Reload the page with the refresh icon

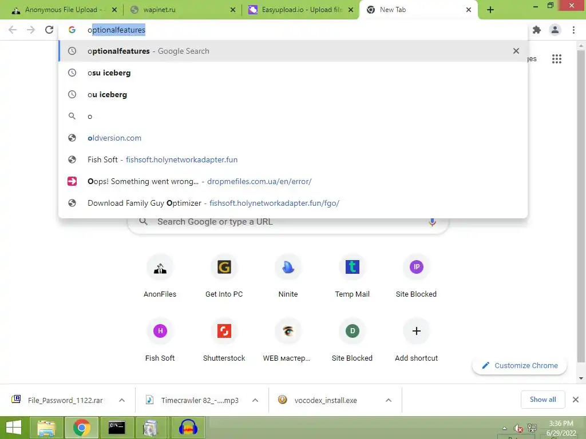pos(49,30)
